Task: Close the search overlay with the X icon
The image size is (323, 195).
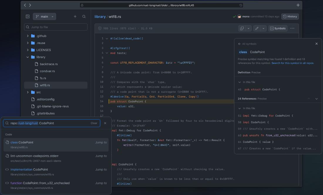Action: [x=105, y=123]
